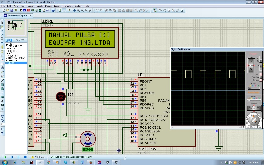Viewport: 264px width, 165px height.
Task: Open search and tag binoculars icon
Action: [160, 10]
